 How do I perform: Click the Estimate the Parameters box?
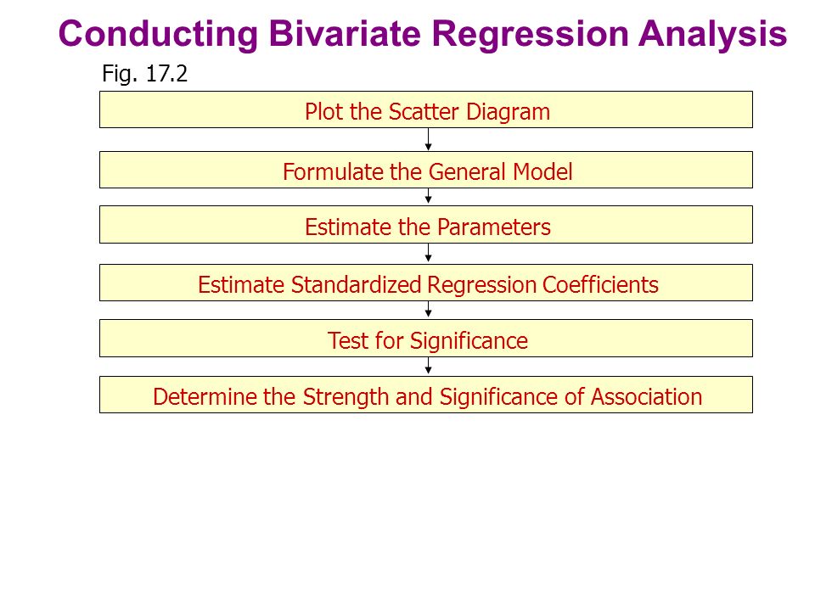[426, 225]
